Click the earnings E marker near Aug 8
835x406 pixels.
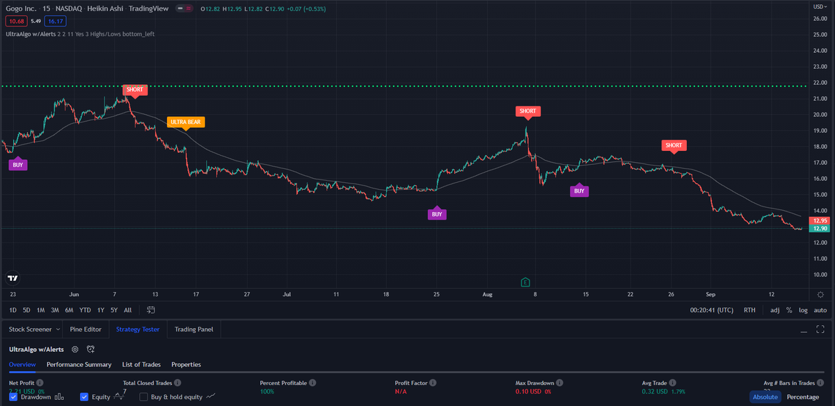click(x=527, y=282)
